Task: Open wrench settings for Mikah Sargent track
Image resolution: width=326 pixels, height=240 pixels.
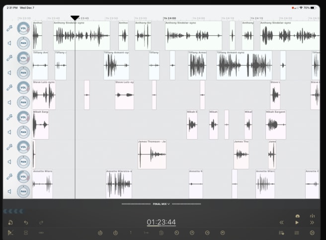Action: point(9,117)
